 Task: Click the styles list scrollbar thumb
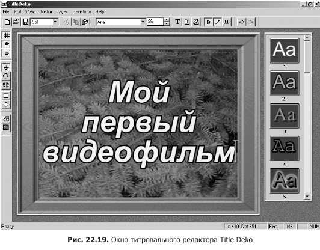tap(307, 56)
